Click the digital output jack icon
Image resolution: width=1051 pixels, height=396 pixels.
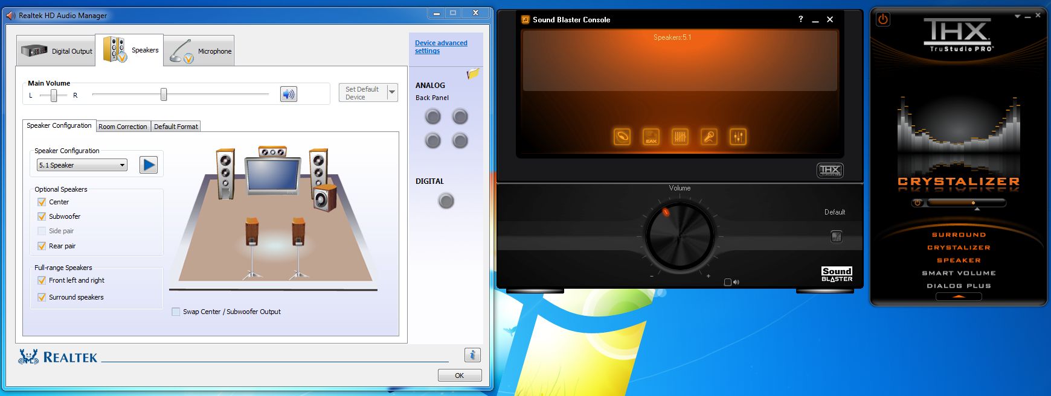pyautogui.click(x=446, y=201)
